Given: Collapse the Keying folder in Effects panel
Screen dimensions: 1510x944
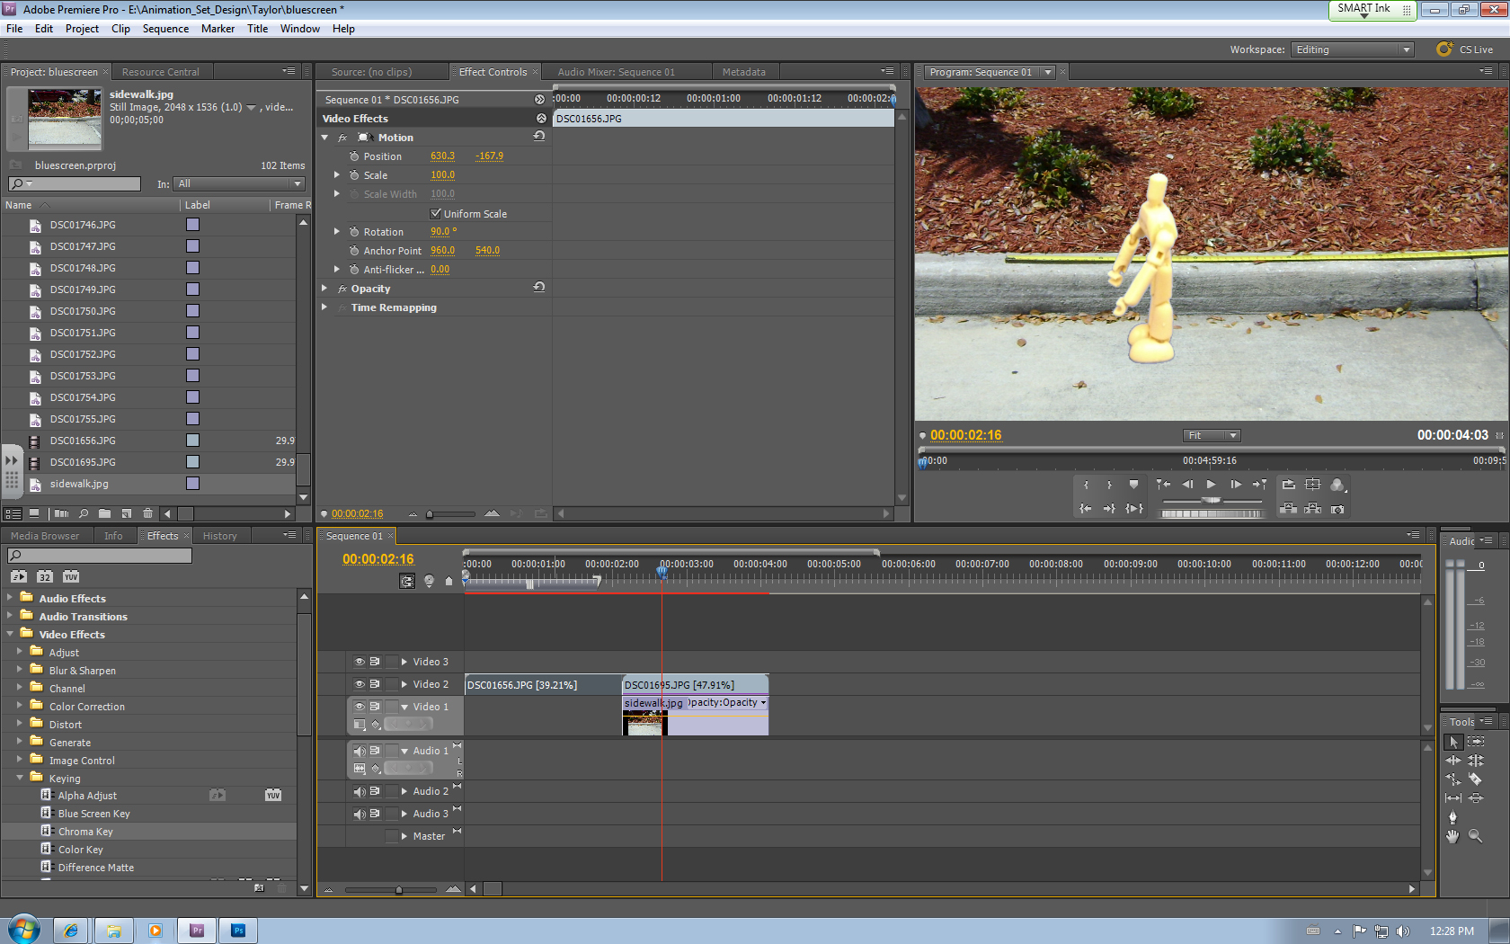Looking at the screenshot, I should click(x=20, y=778).
